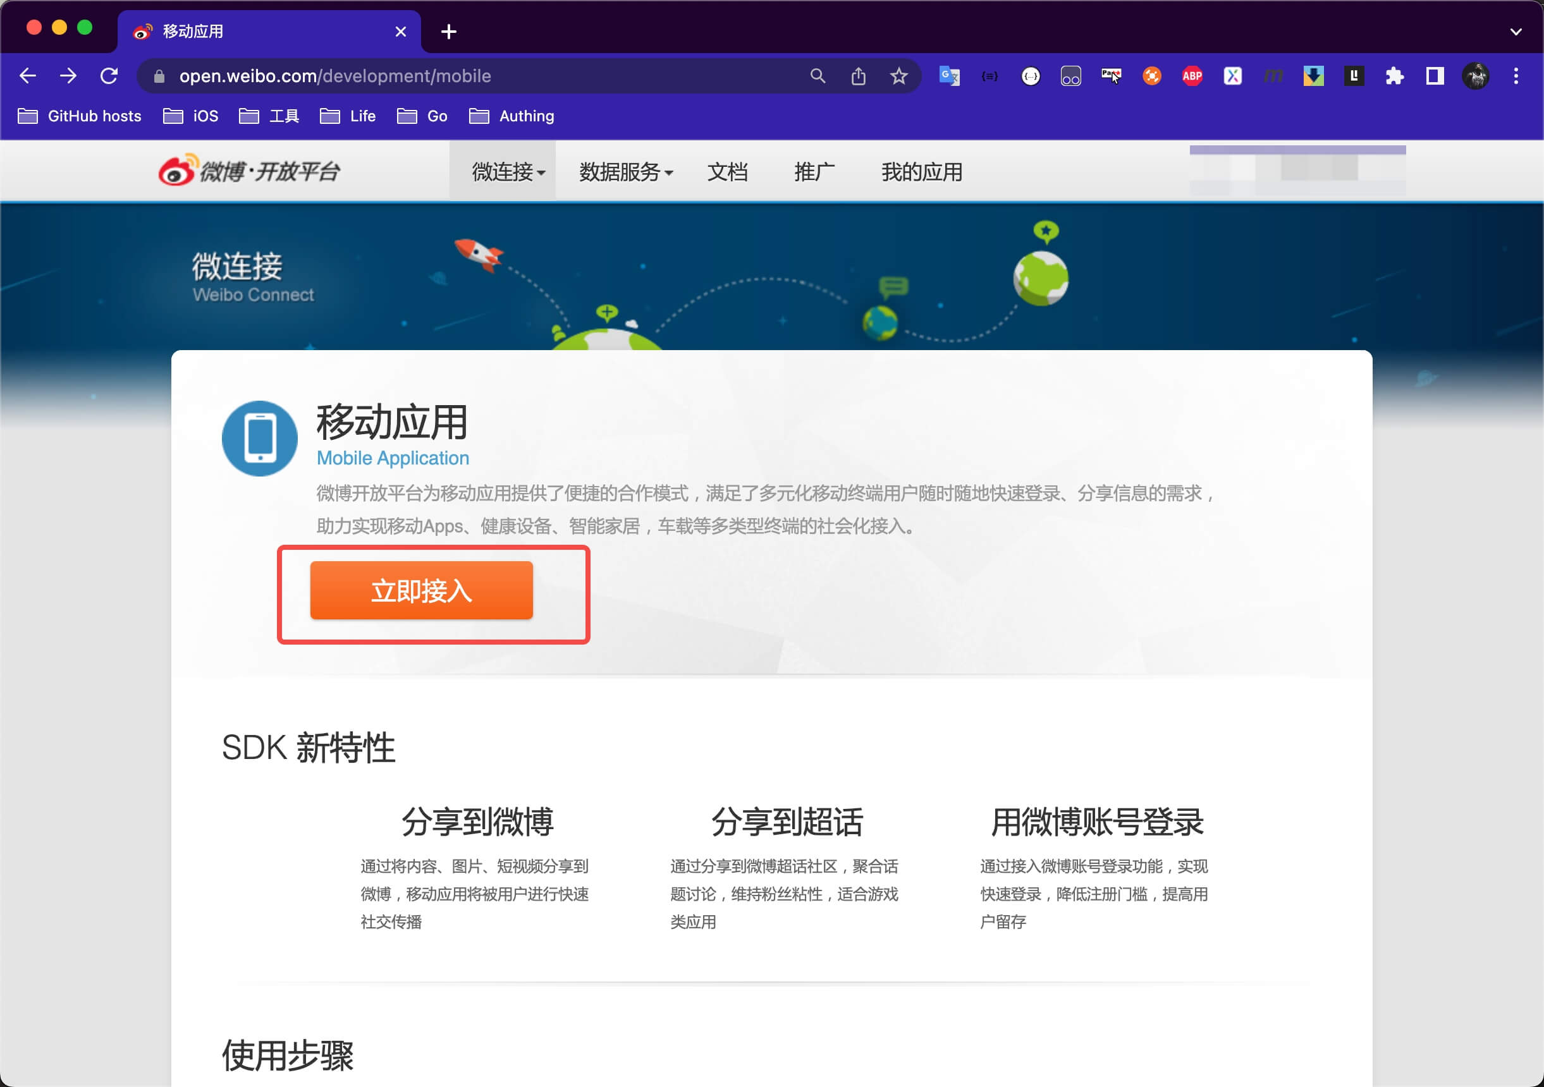Viewport: 1544px width, 1087px height.
Task: Click the AdBlock Plus extension icon
Action: pyautogui.click(x=1192, y=76)
